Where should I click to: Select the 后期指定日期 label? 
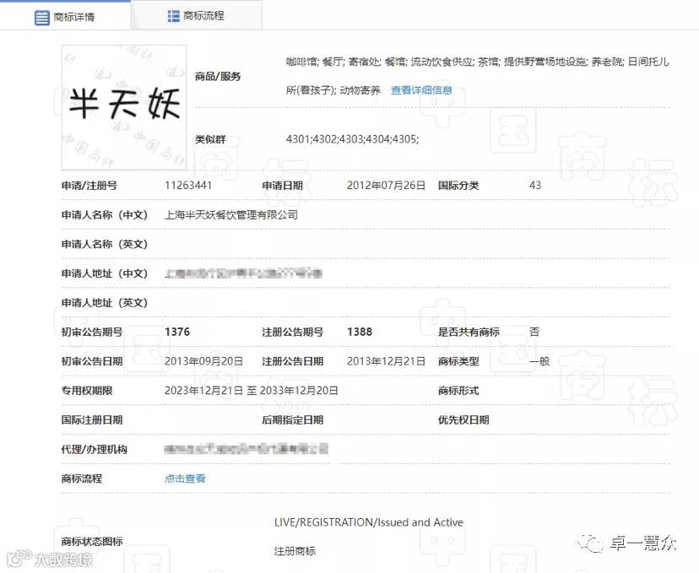pyautogui.click(x=292, y=420)
